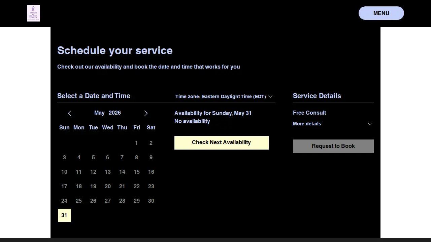This screenshot has height=242, width=431.
Task: Select May 2 on the calendar
Action: (x=151, y=143)
